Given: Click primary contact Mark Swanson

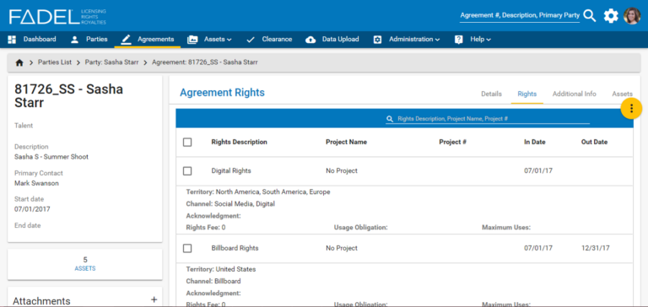Looking at the screenshot, I should point(36,183).
